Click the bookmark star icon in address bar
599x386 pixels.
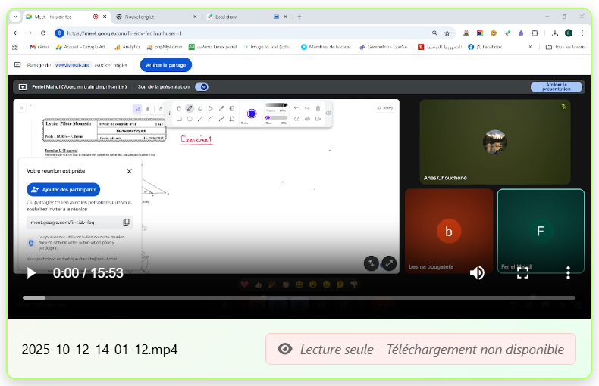click(x=447, y=33)
